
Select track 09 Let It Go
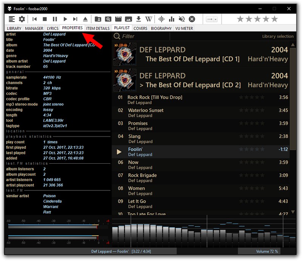[x=200, y=204]
